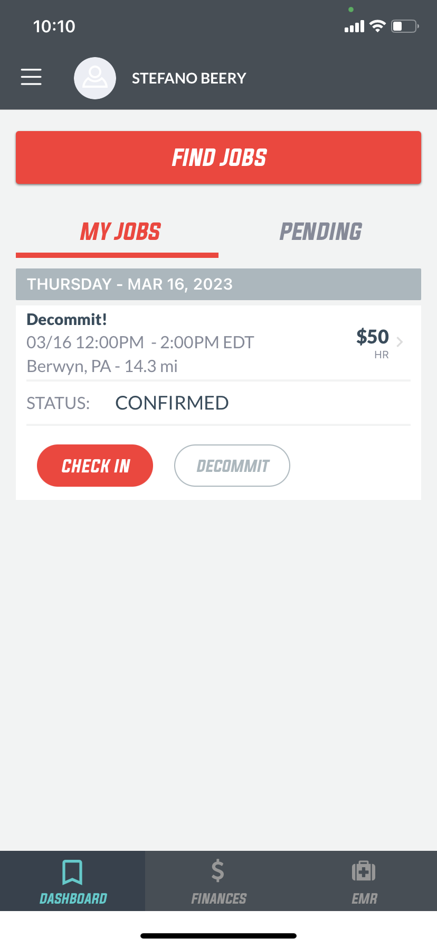Tap the Stefano Beery username
Screen dimensions: 437x947
point(189,78)
